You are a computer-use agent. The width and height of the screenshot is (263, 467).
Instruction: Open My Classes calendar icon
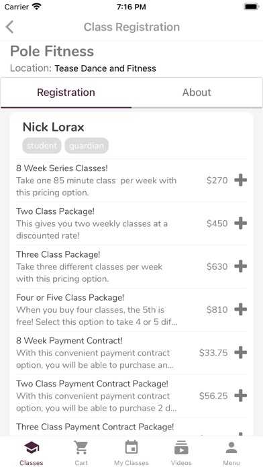pos(131,452)
